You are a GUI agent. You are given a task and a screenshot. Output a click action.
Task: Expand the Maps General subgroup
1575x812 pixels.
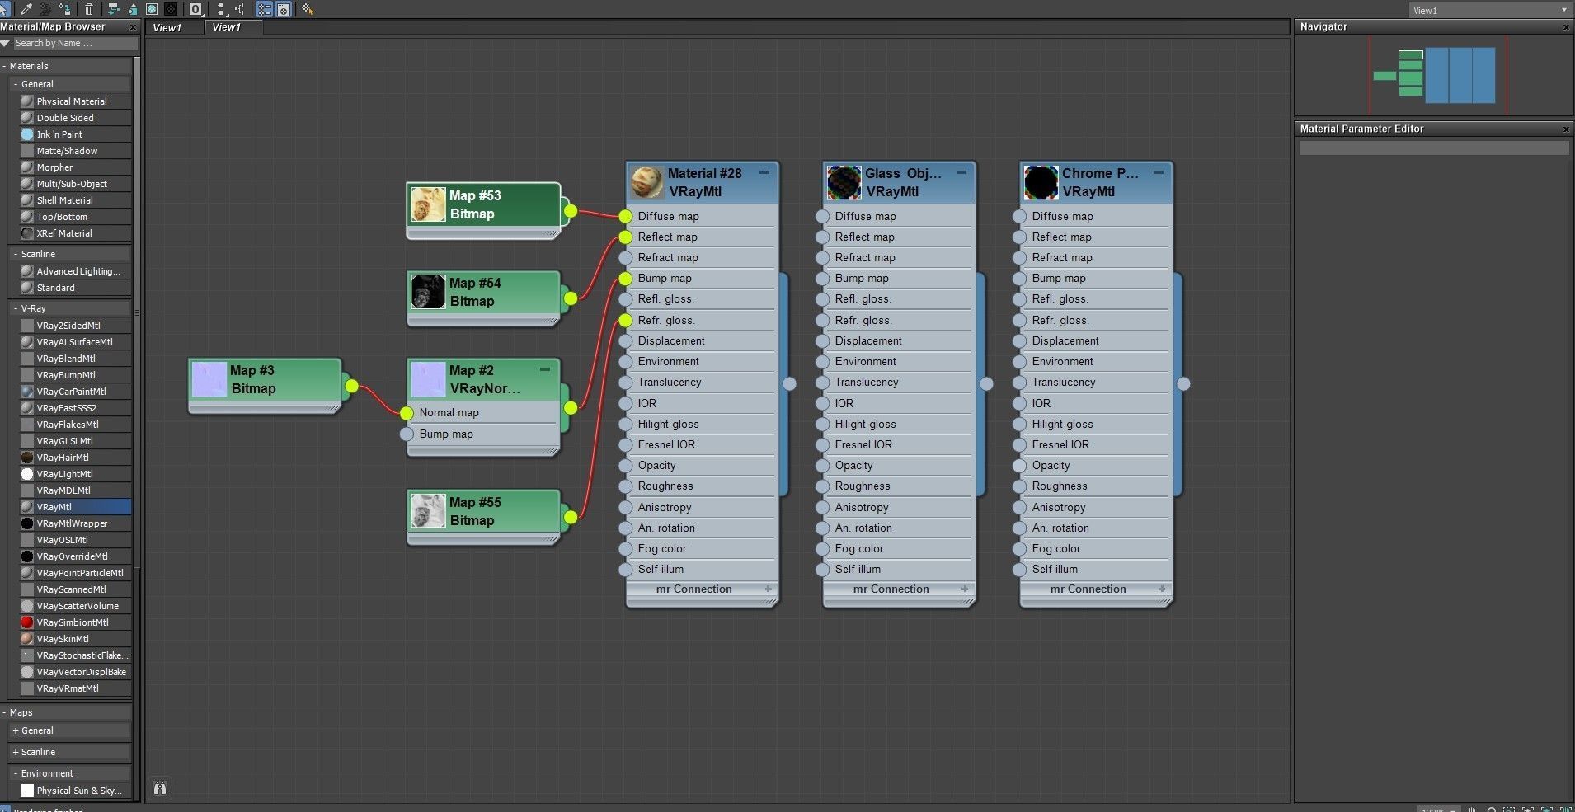[x=16, y=730]
